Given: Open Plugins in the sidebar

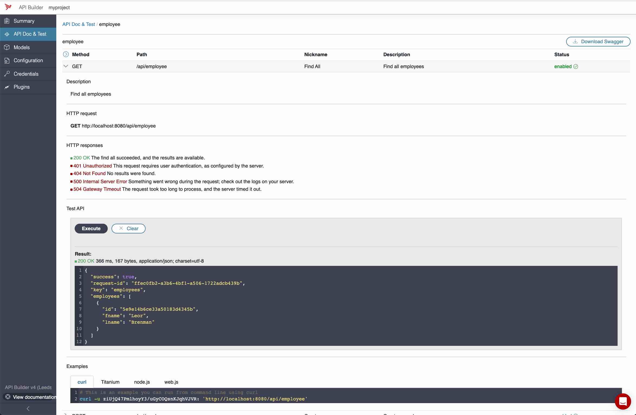Looking at the screenshot, I should point(28,87).
